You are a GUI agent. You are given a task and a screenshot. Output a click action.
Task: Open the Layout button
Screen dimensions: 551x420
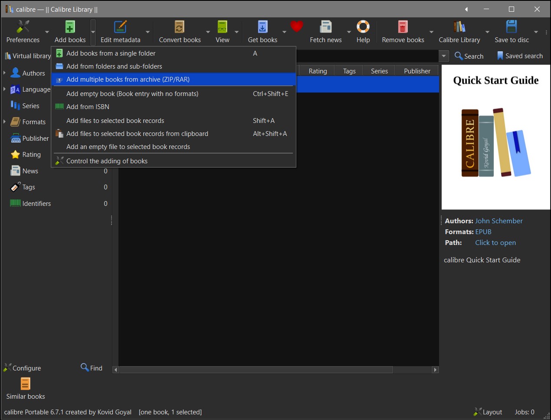point(488,412)
